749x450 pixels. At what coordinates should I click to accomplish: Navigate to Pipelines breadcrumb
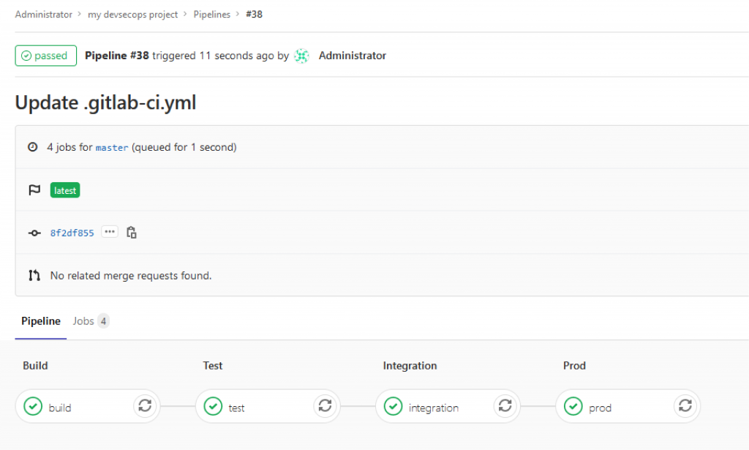[x=211, y=15]
